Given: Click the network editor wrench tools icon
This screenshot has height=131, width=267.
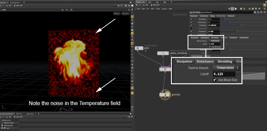Looking at the screenshot, I should (229, 9).
